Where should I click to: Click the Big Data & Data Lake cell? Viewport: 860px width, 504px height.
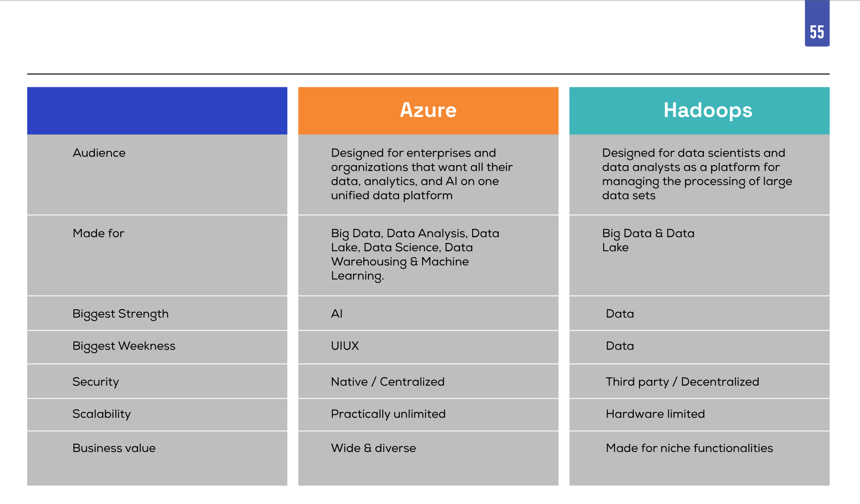tap(699, 255)
